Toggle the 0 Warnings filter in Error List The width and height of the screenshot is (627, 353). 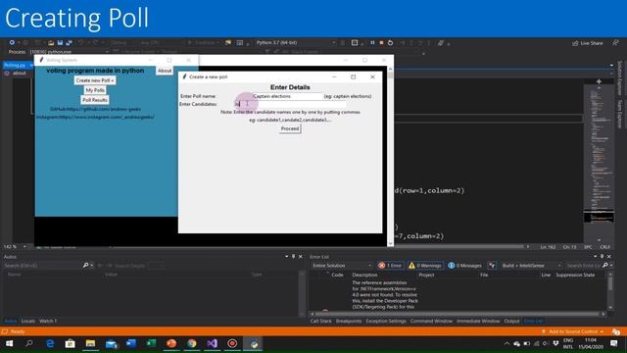(x=424, y=266)
